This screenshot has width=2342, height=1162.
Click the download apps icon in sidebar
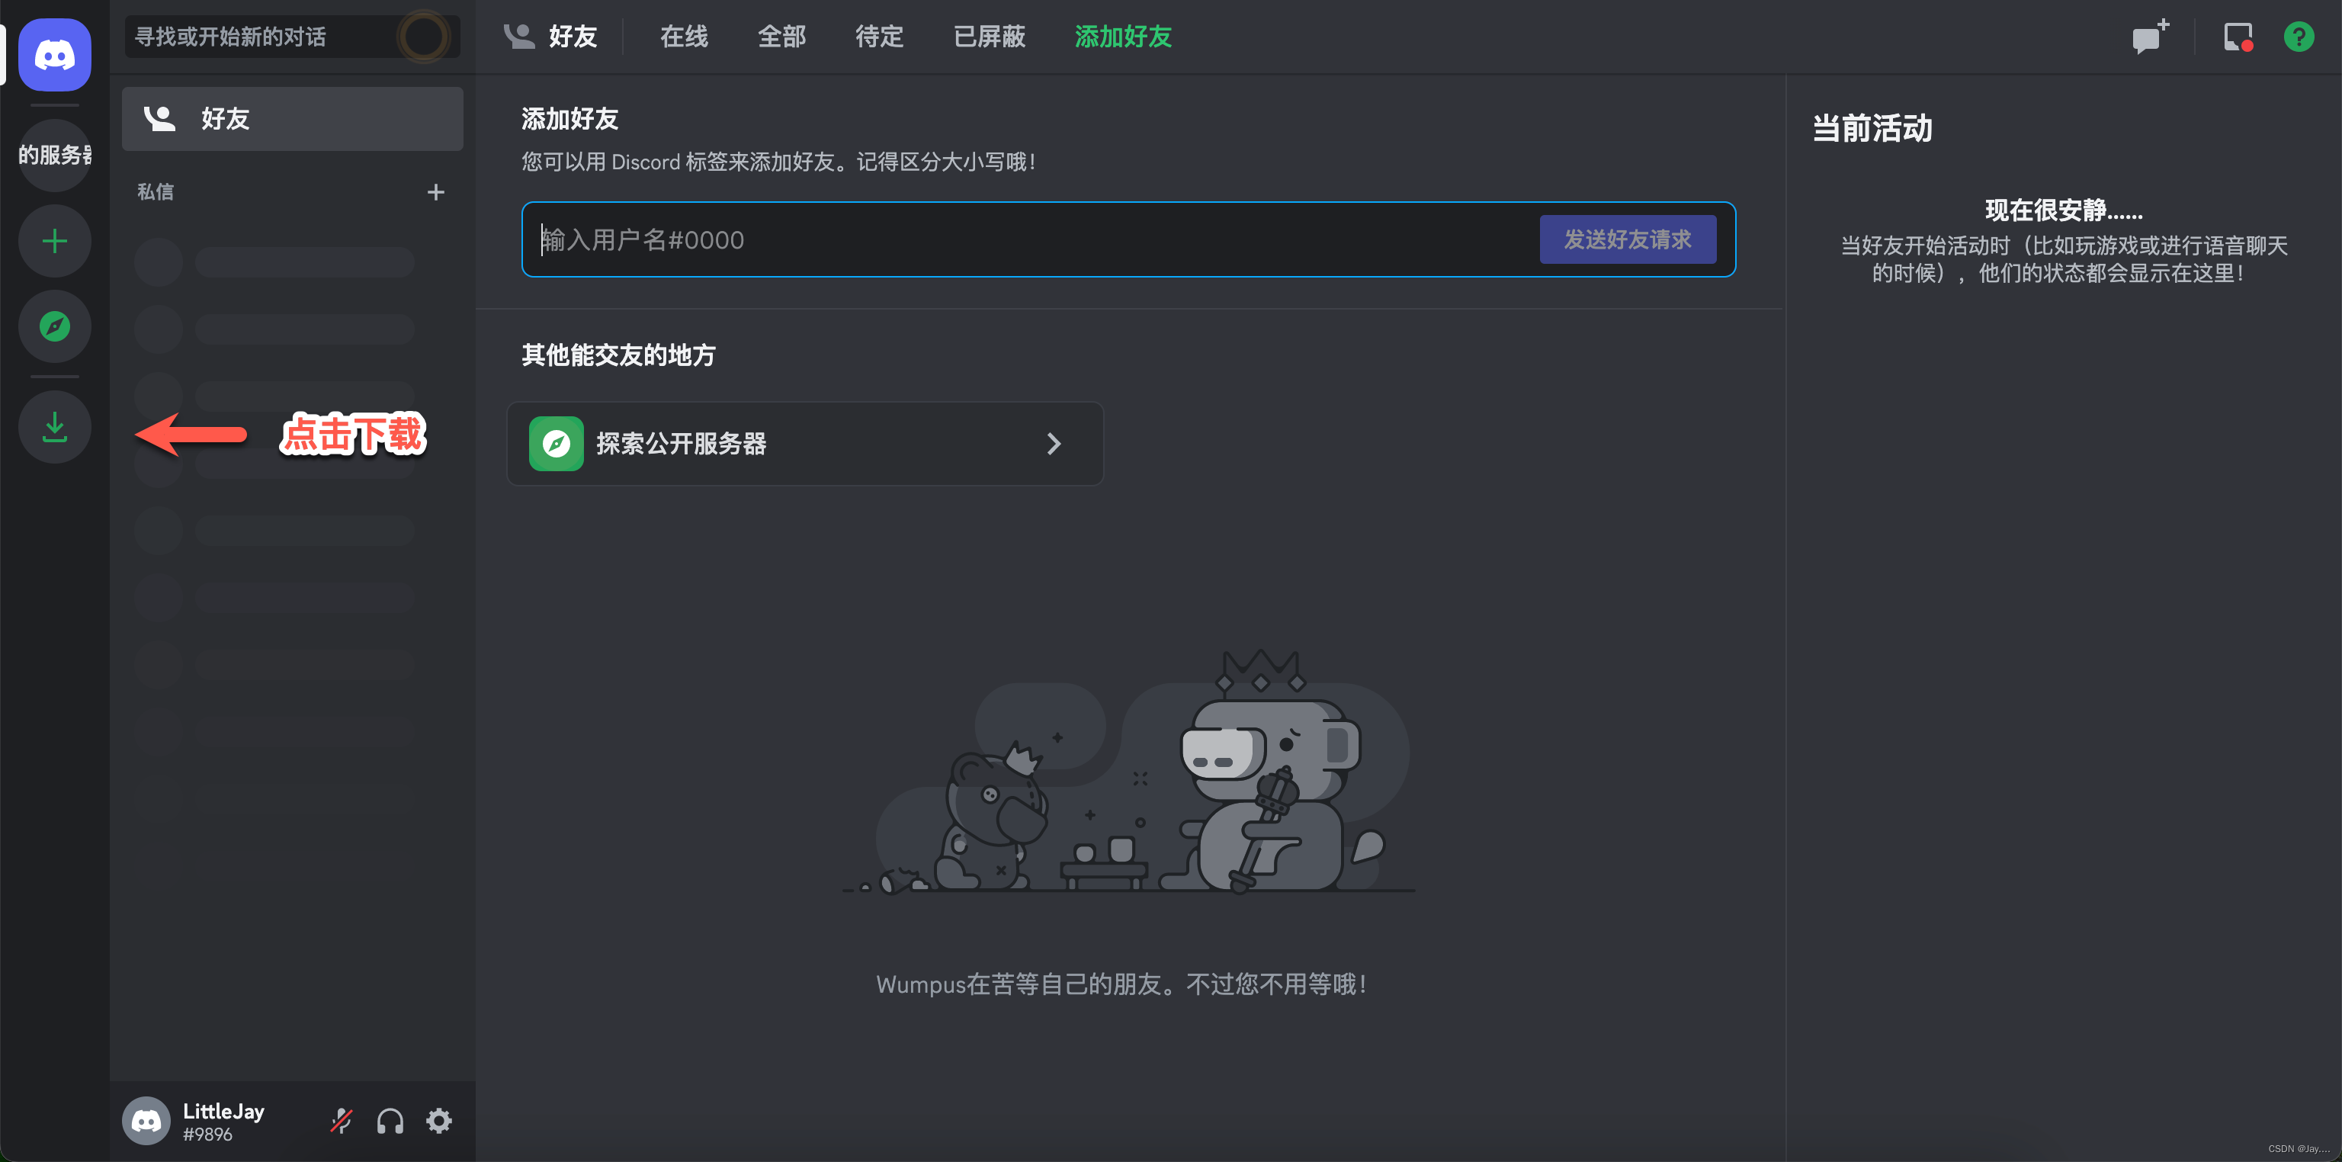point(55,426)
